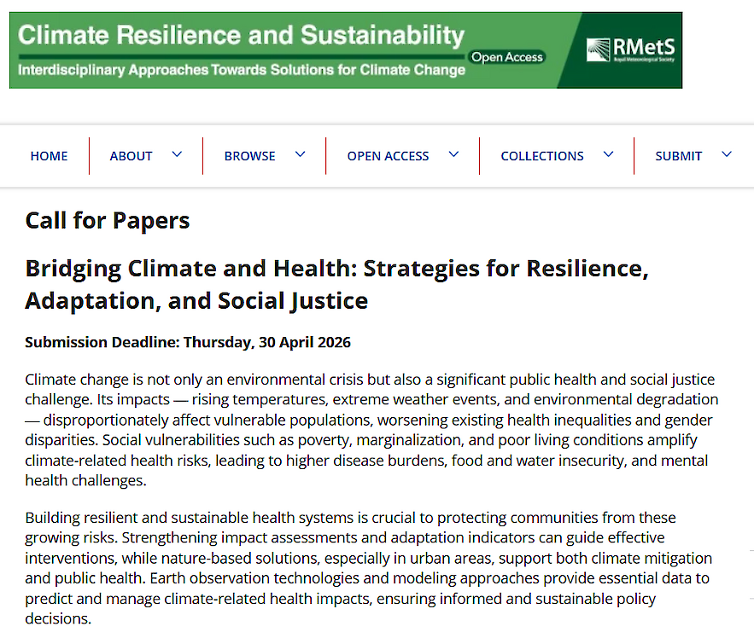Click the OPEN ACCESS navigation item
This screenshot has width=754, height=638.
point(388,156)
